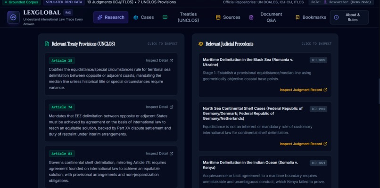Viewport: 380px width, 188px height.
Task: Open the Sources tab
Action: tap(228, 17)
